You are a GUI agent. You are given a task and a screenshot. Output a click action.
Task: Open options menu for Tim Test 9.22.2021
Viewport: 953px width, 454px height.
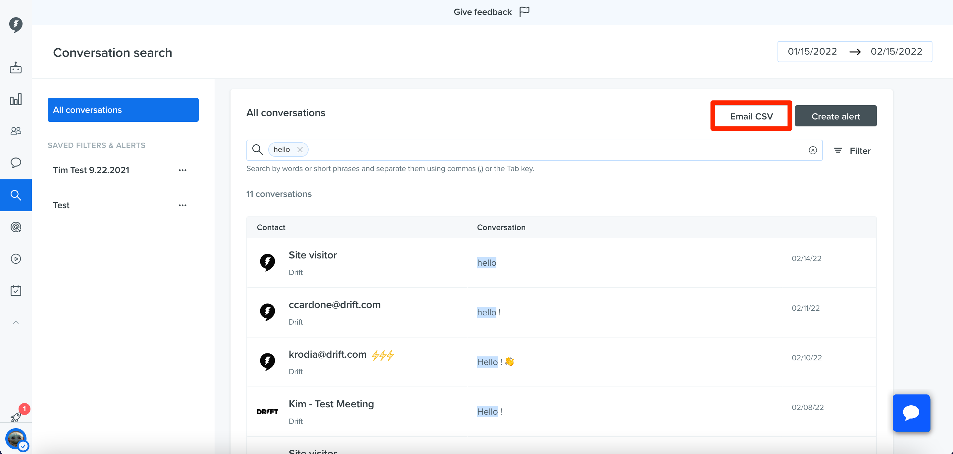[182, 170]
